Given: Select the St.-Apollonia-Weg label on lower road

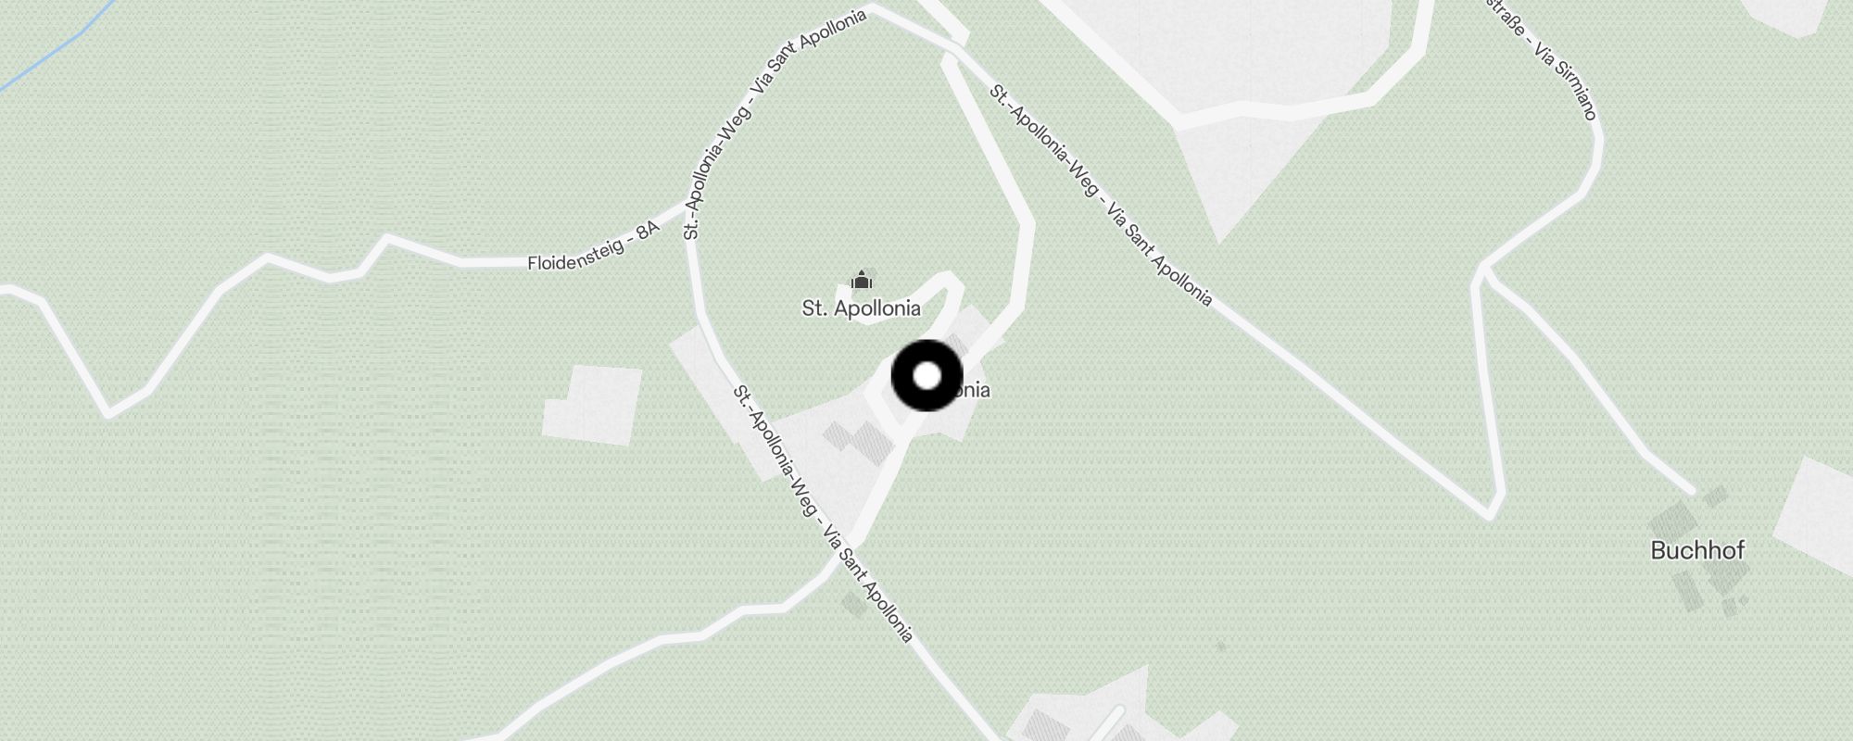Looking at the screenshot, I should (x=823, y=513).
